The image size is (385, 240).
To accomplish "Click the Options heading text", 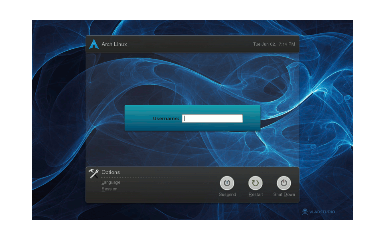I will [x=111, y=172].
